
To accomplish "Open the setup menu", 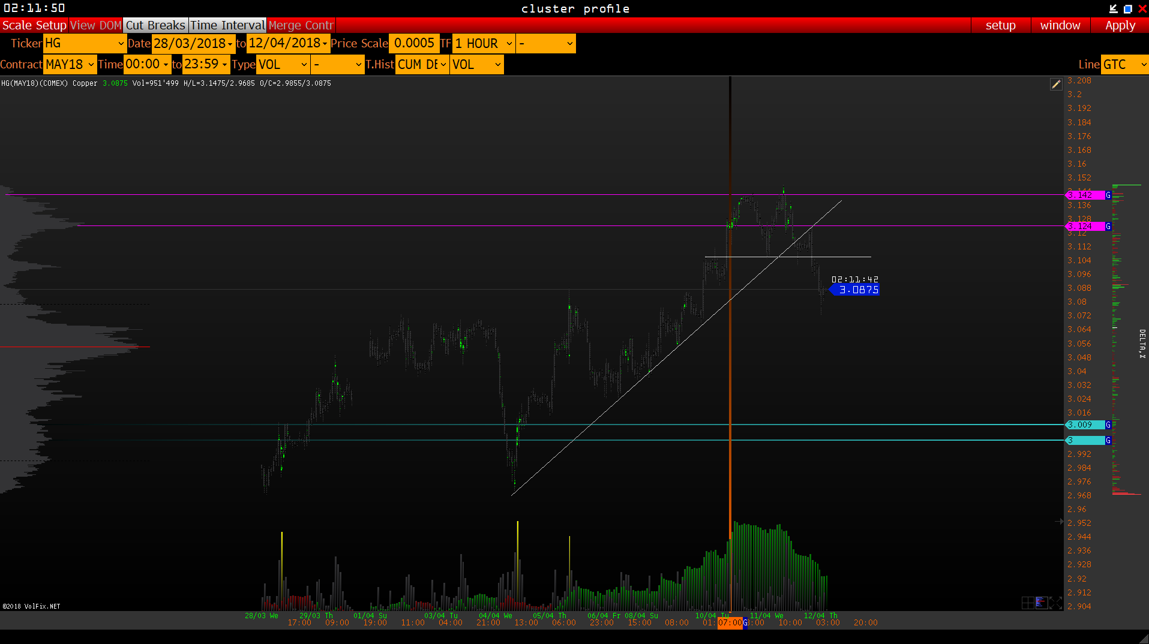I will 1000,25.
